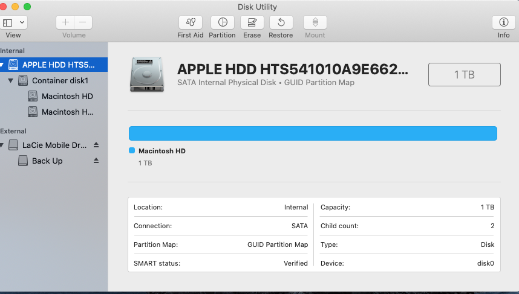
Task: Click the Location value Internal
Action: point(296,207)
